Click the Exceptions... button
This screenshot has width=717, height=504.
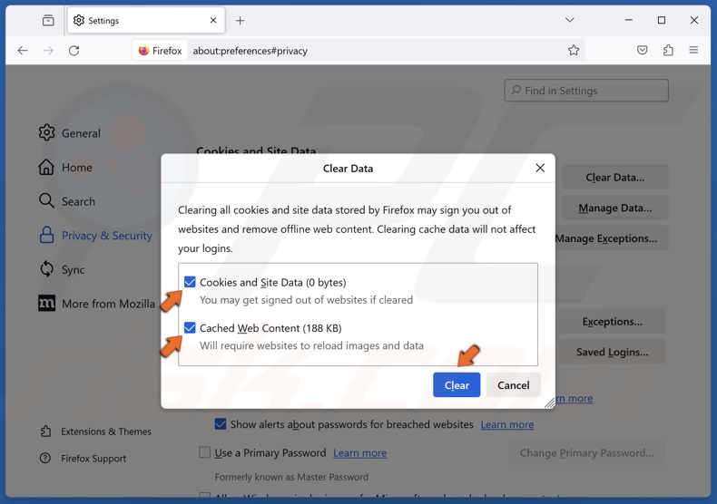(x=613, y=322)
